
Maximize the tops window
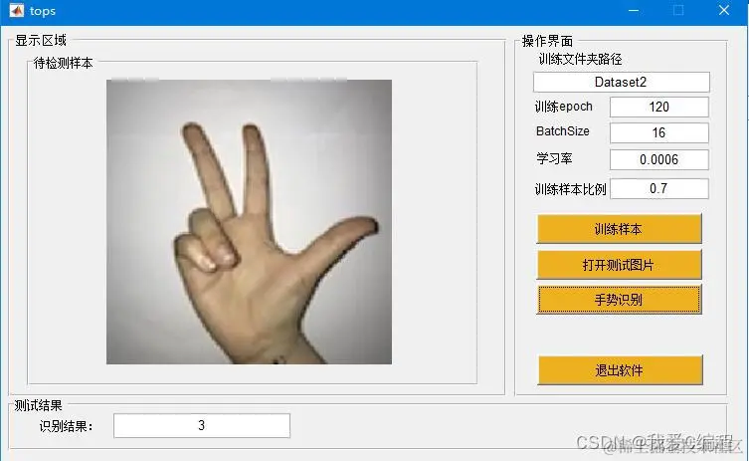tap(678, 11)
